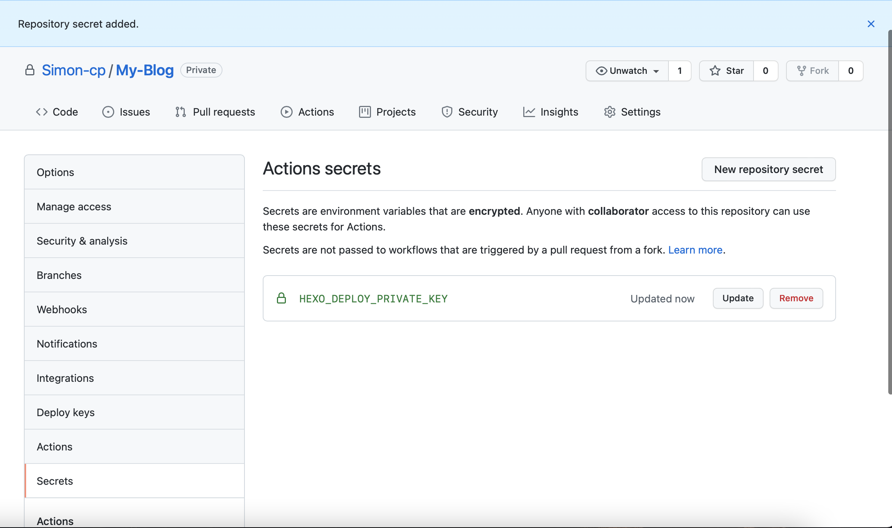892x528 pixels.
Task: Star the repository using Star label
Action: coord(735,71)
